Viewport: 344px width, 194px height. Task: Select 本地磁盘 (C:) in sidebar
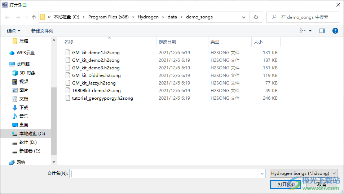tap(32, 134)
